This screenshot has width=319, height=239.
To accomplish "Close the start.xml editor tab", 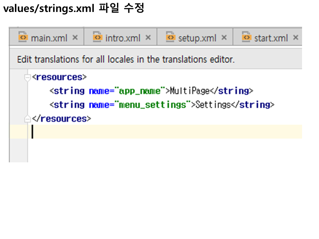I will click(295, 38).
